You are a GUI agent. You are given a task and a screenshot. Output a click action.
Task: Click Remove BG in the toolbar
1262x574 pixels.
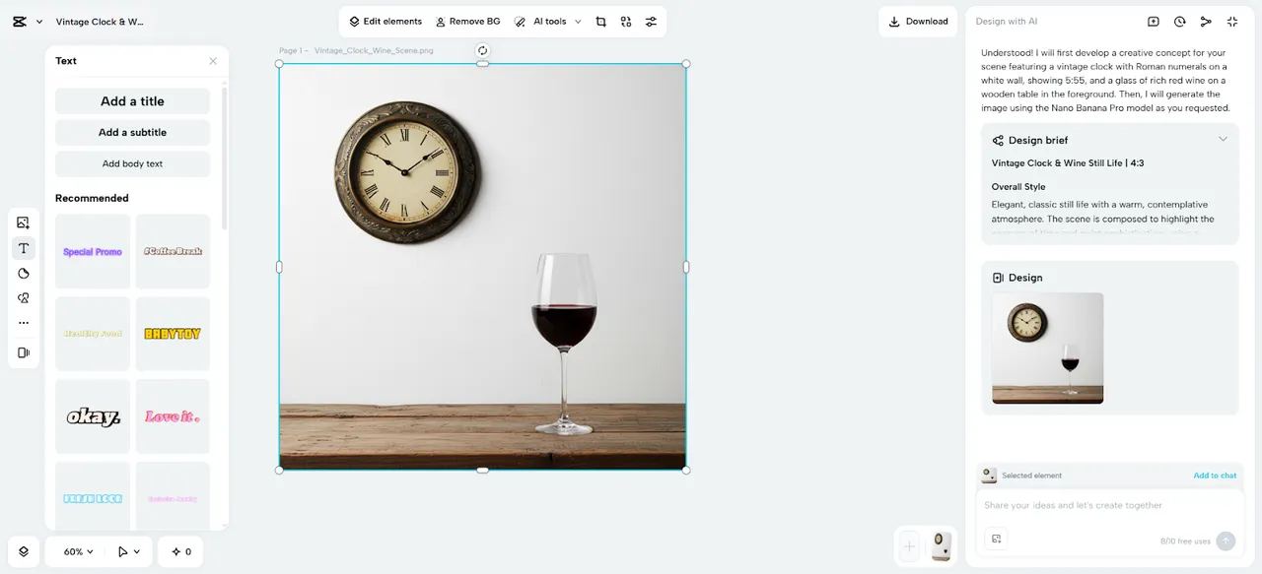tap(467, 22)
